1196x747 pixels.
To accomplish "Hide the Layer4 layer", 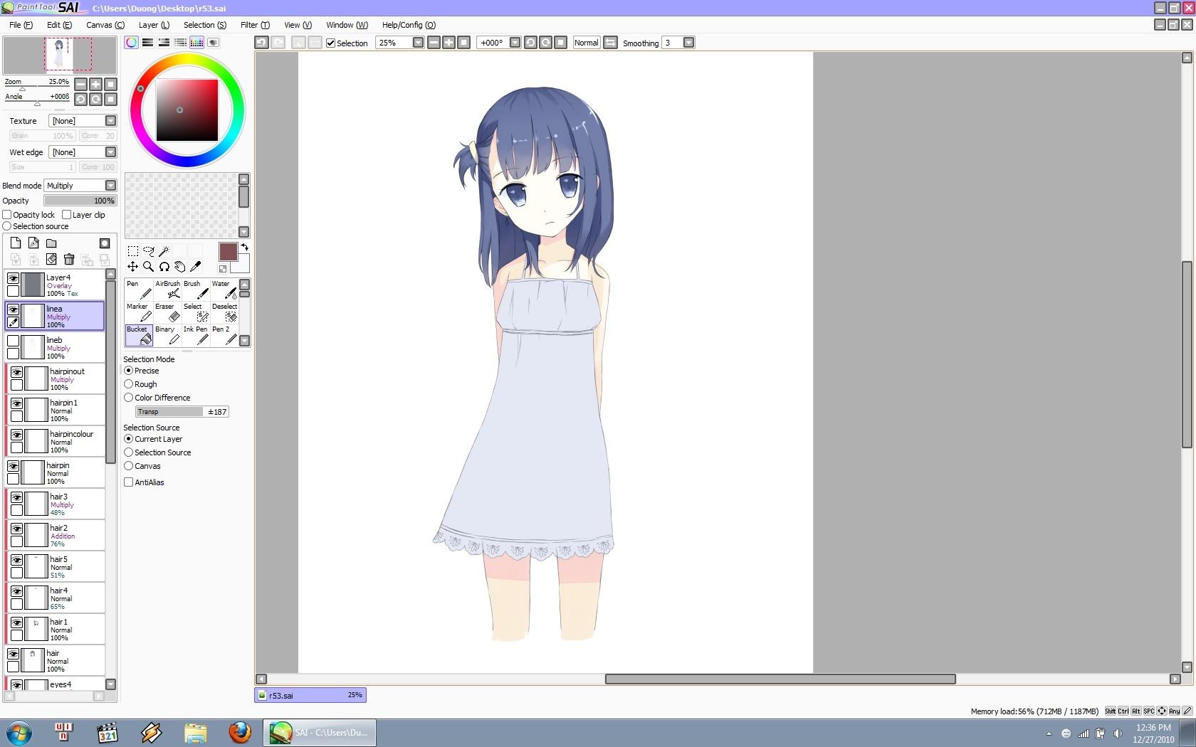I will click(x=13, y=278).
